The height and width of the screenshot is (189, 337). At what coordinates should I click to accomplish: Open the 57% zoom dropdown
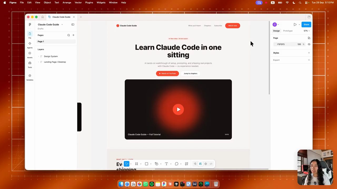coord(307,31)
